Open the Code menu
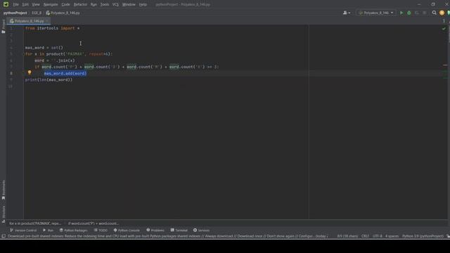This screenshot has height=253, width=450. (x=65, y=5)
